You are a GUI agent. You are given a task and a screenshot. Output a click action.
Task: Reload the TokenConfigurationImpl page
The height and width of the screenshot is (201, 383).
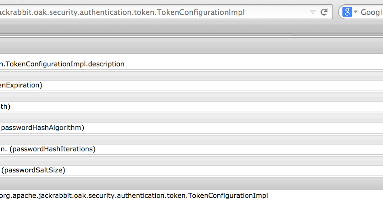coord(324,12)
